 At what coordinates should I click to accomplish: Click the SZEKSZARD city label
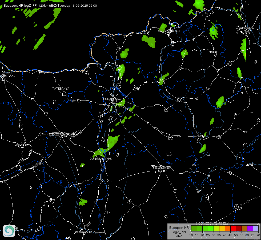(83, 232)
